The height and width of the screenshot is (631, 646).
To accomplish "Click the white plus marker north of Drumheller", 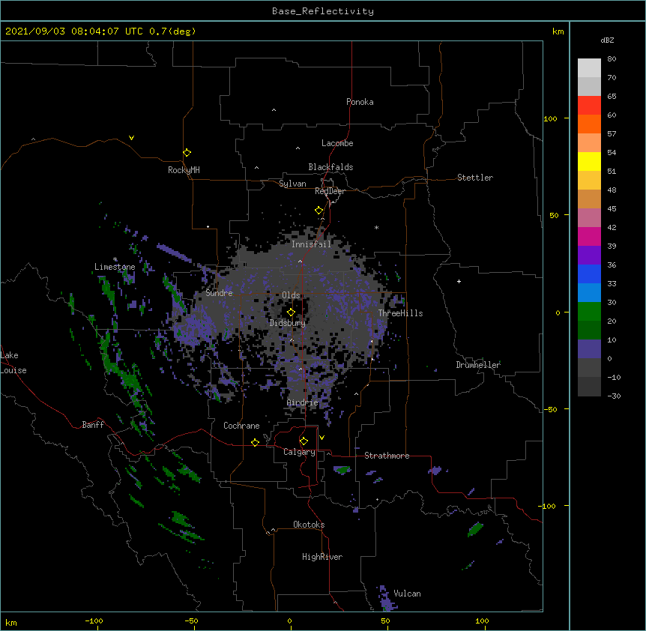I will click(459, 281).
